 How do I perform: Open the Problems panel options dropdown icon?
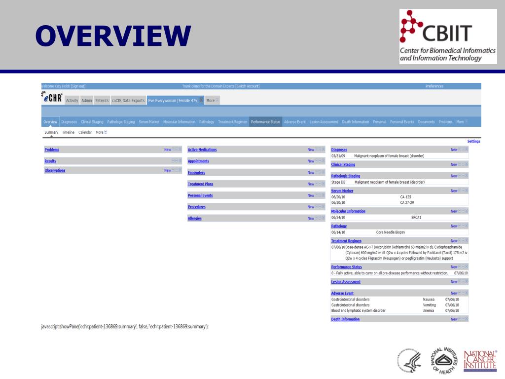coord(173,149)
